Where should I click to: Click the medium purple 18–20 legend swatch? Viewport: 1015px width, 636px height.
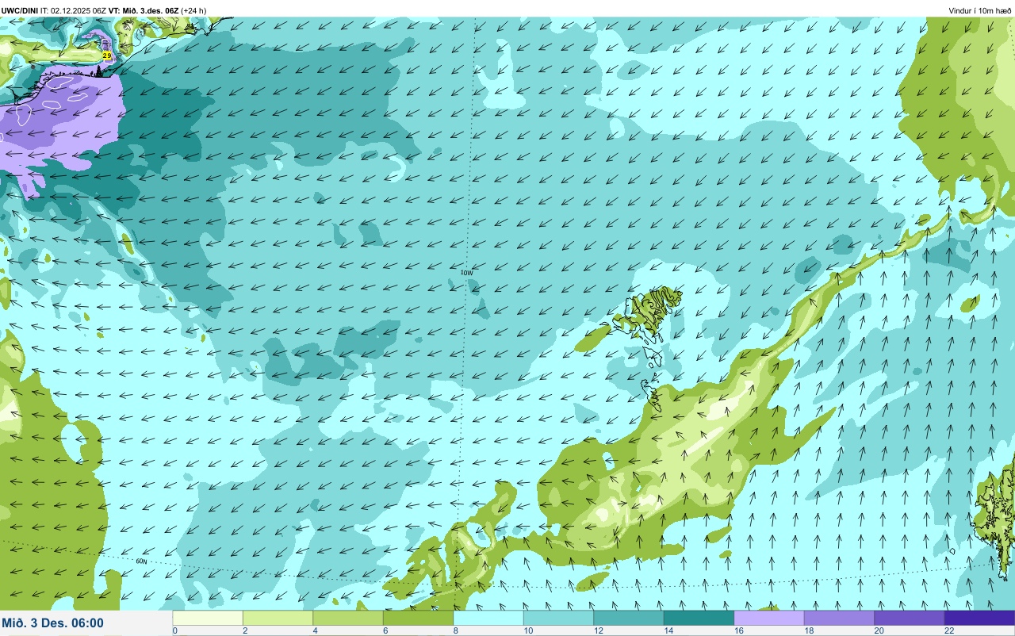(839, 618)
